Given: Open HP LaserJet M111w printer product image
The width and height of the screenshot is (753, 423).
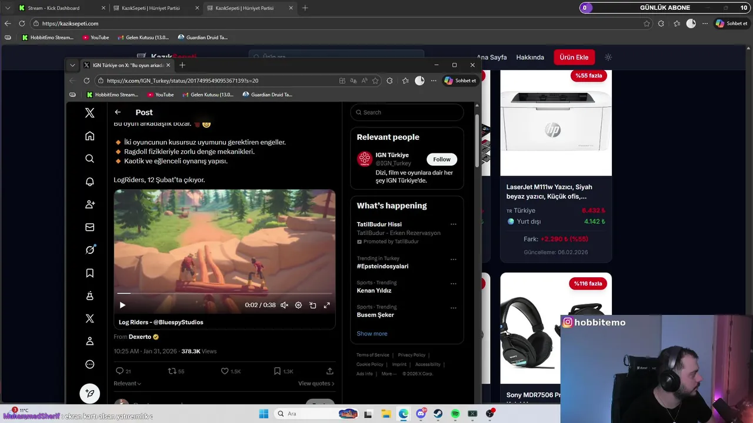Looking at the screenshot, I should (x=556, y=123).
